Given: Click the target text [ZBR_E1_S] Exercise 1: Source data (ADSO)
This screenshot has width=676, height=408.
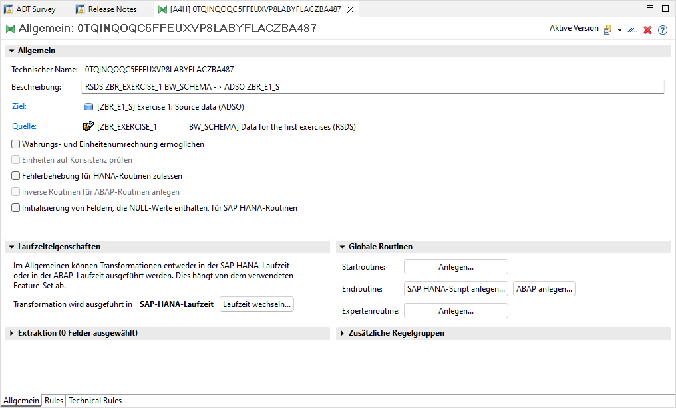Looking at the screenshot, I should [x=170, y=107].
